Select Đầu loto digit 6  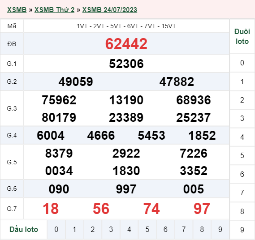click(x=165, y=229)
